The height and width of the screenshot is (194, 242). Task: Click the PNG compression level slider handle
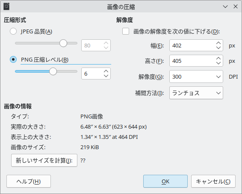point(53,71)
